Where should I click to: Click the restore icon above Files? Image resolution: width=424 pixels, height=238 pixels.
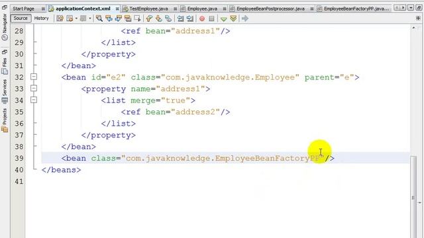pos(5,52)
